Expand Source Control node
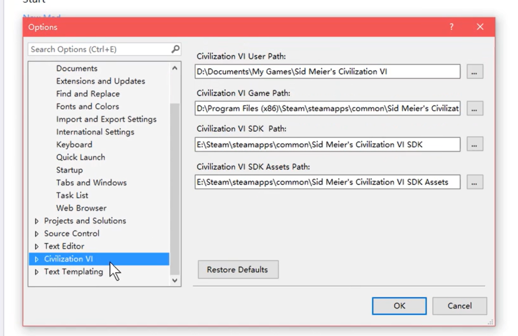The height and width of the screenshot is (336, 518). [x=37, y=234]
